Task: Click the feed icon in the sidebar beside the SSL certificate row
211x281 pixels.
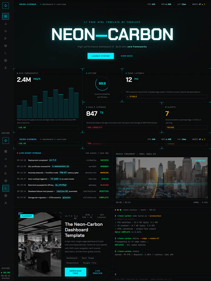Action: coord(6,166)
